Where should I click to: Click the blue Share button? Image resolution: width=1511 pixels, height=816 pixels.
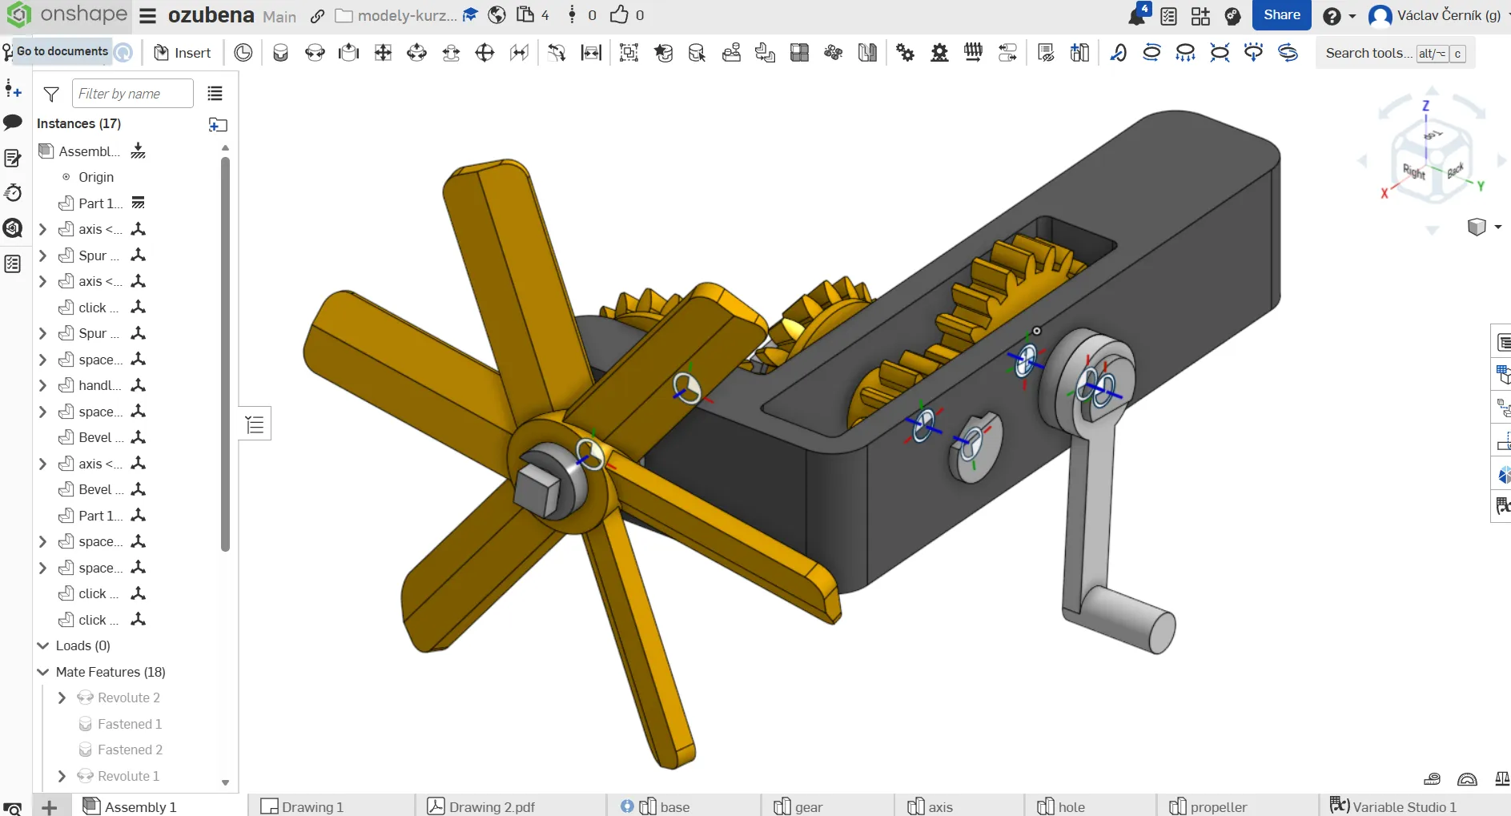pos(1281,15)
